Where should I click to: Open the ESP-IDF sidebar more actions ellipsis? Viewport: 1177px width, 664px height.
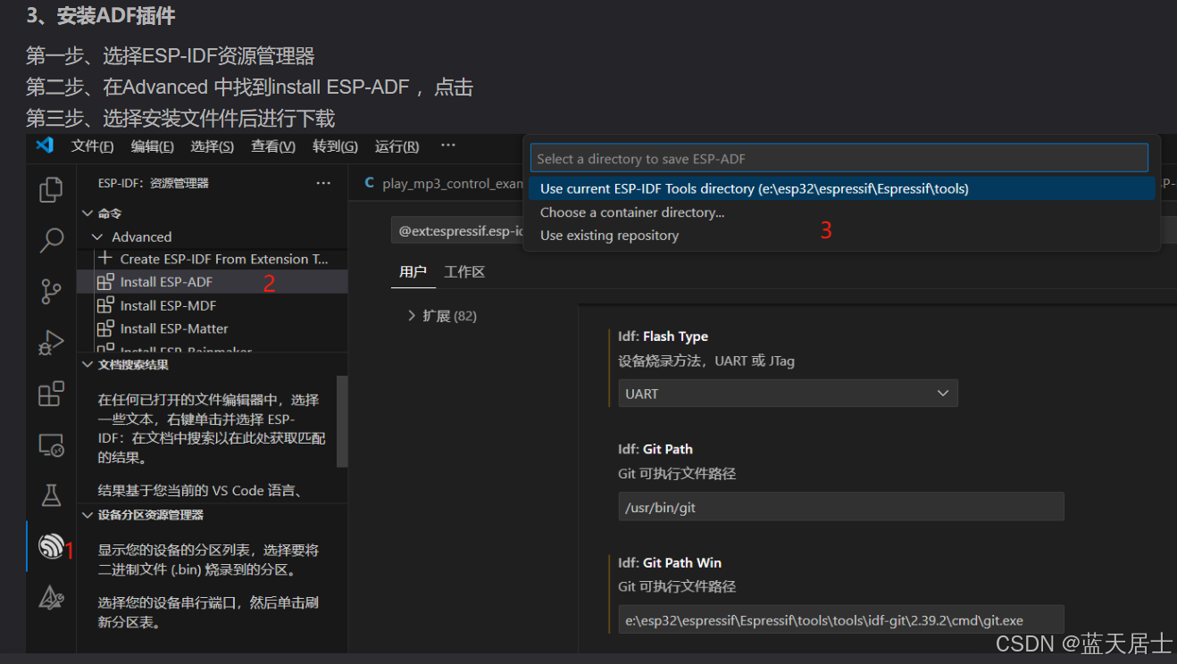pyautogui.click(x=323, y=183)
